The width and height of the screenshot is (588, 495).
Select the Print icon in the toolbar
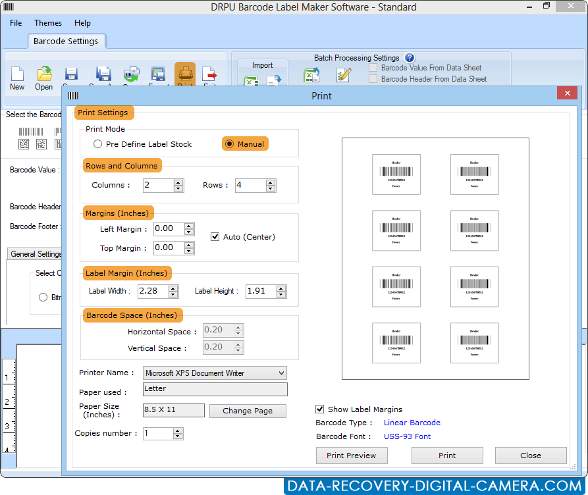(185, 74)
